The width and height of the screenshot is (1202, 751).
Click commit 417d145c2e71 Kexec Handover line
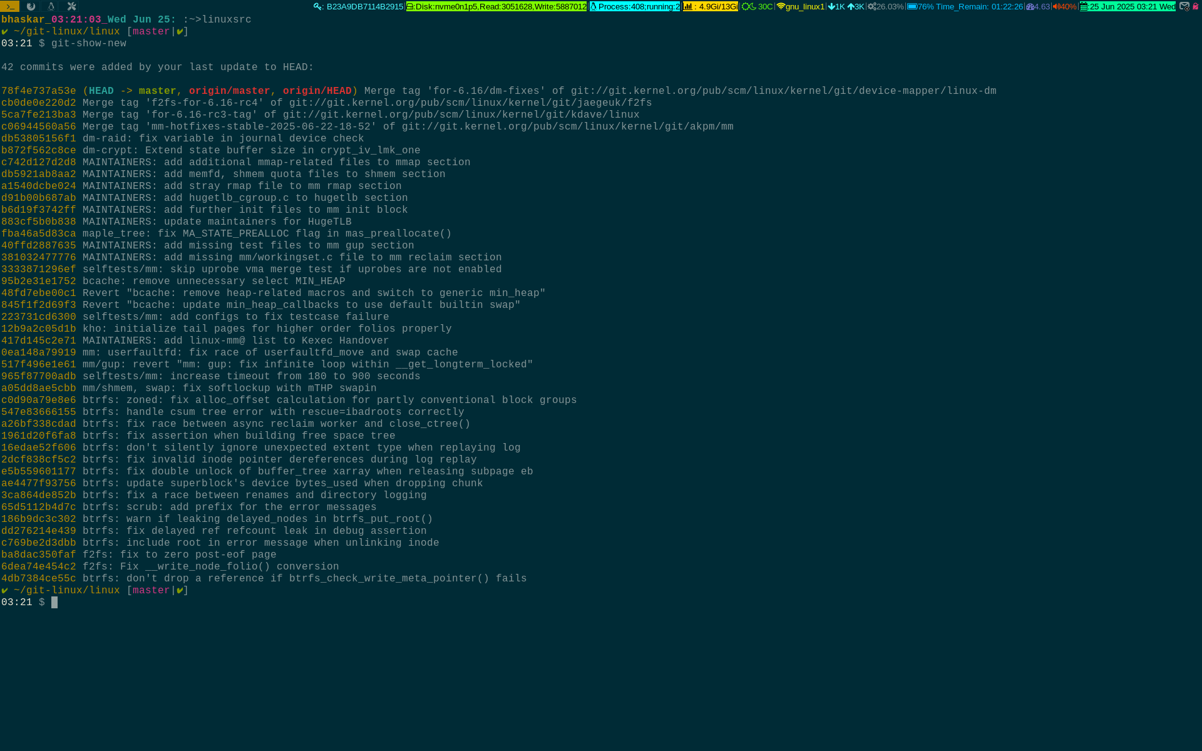(x=195, y=340)
